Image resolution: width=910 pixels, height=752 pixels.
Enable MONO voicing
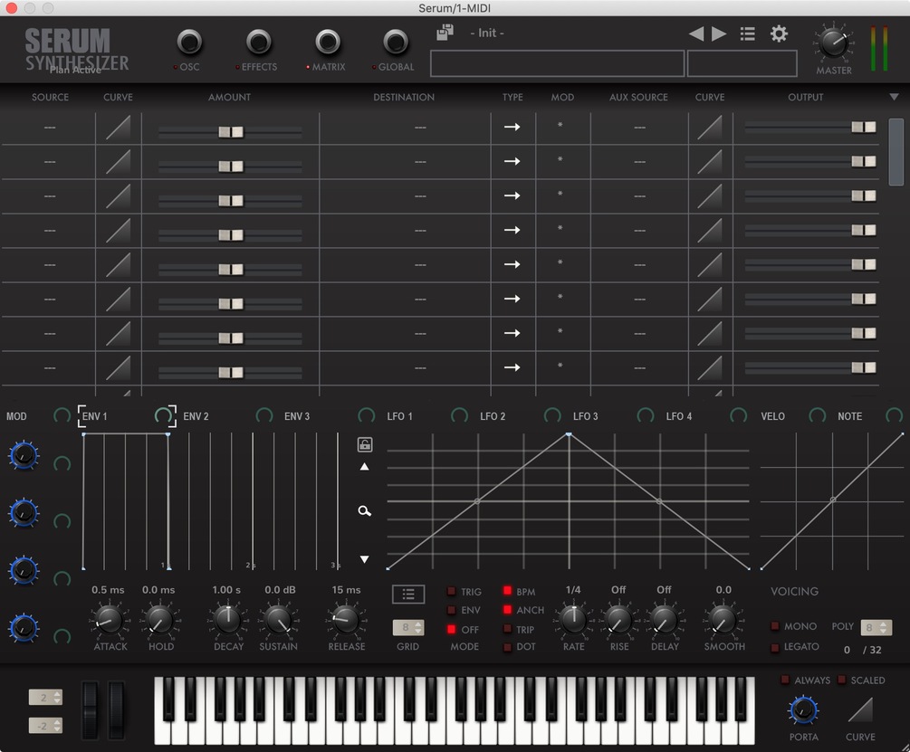point(775,626)
